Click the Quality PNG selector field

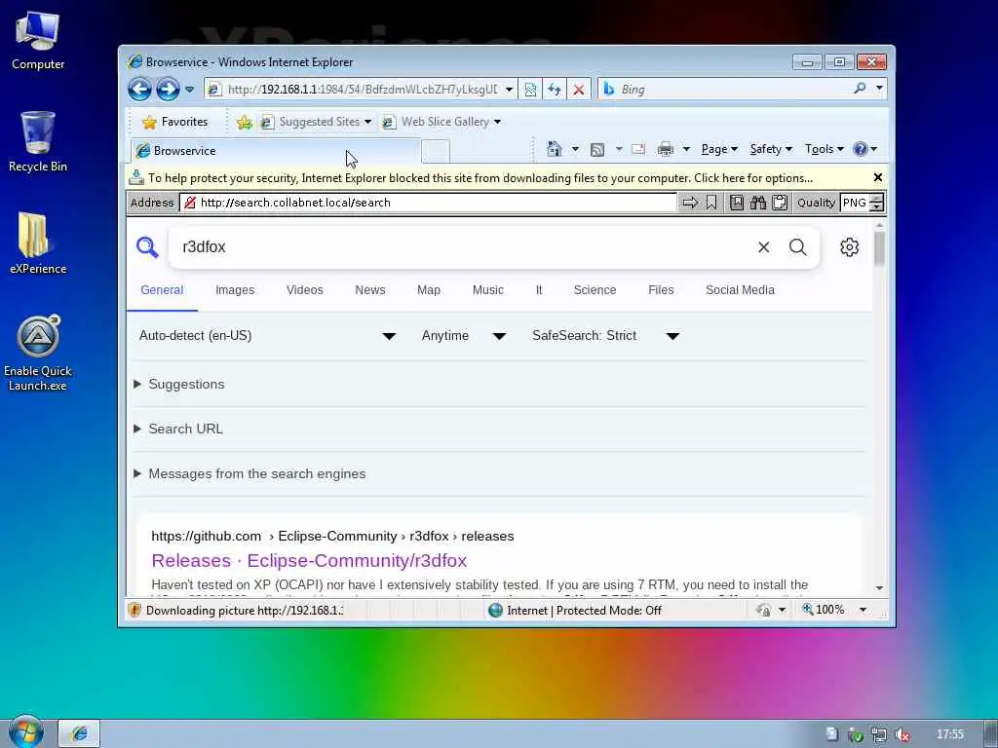tap(855, 203)
